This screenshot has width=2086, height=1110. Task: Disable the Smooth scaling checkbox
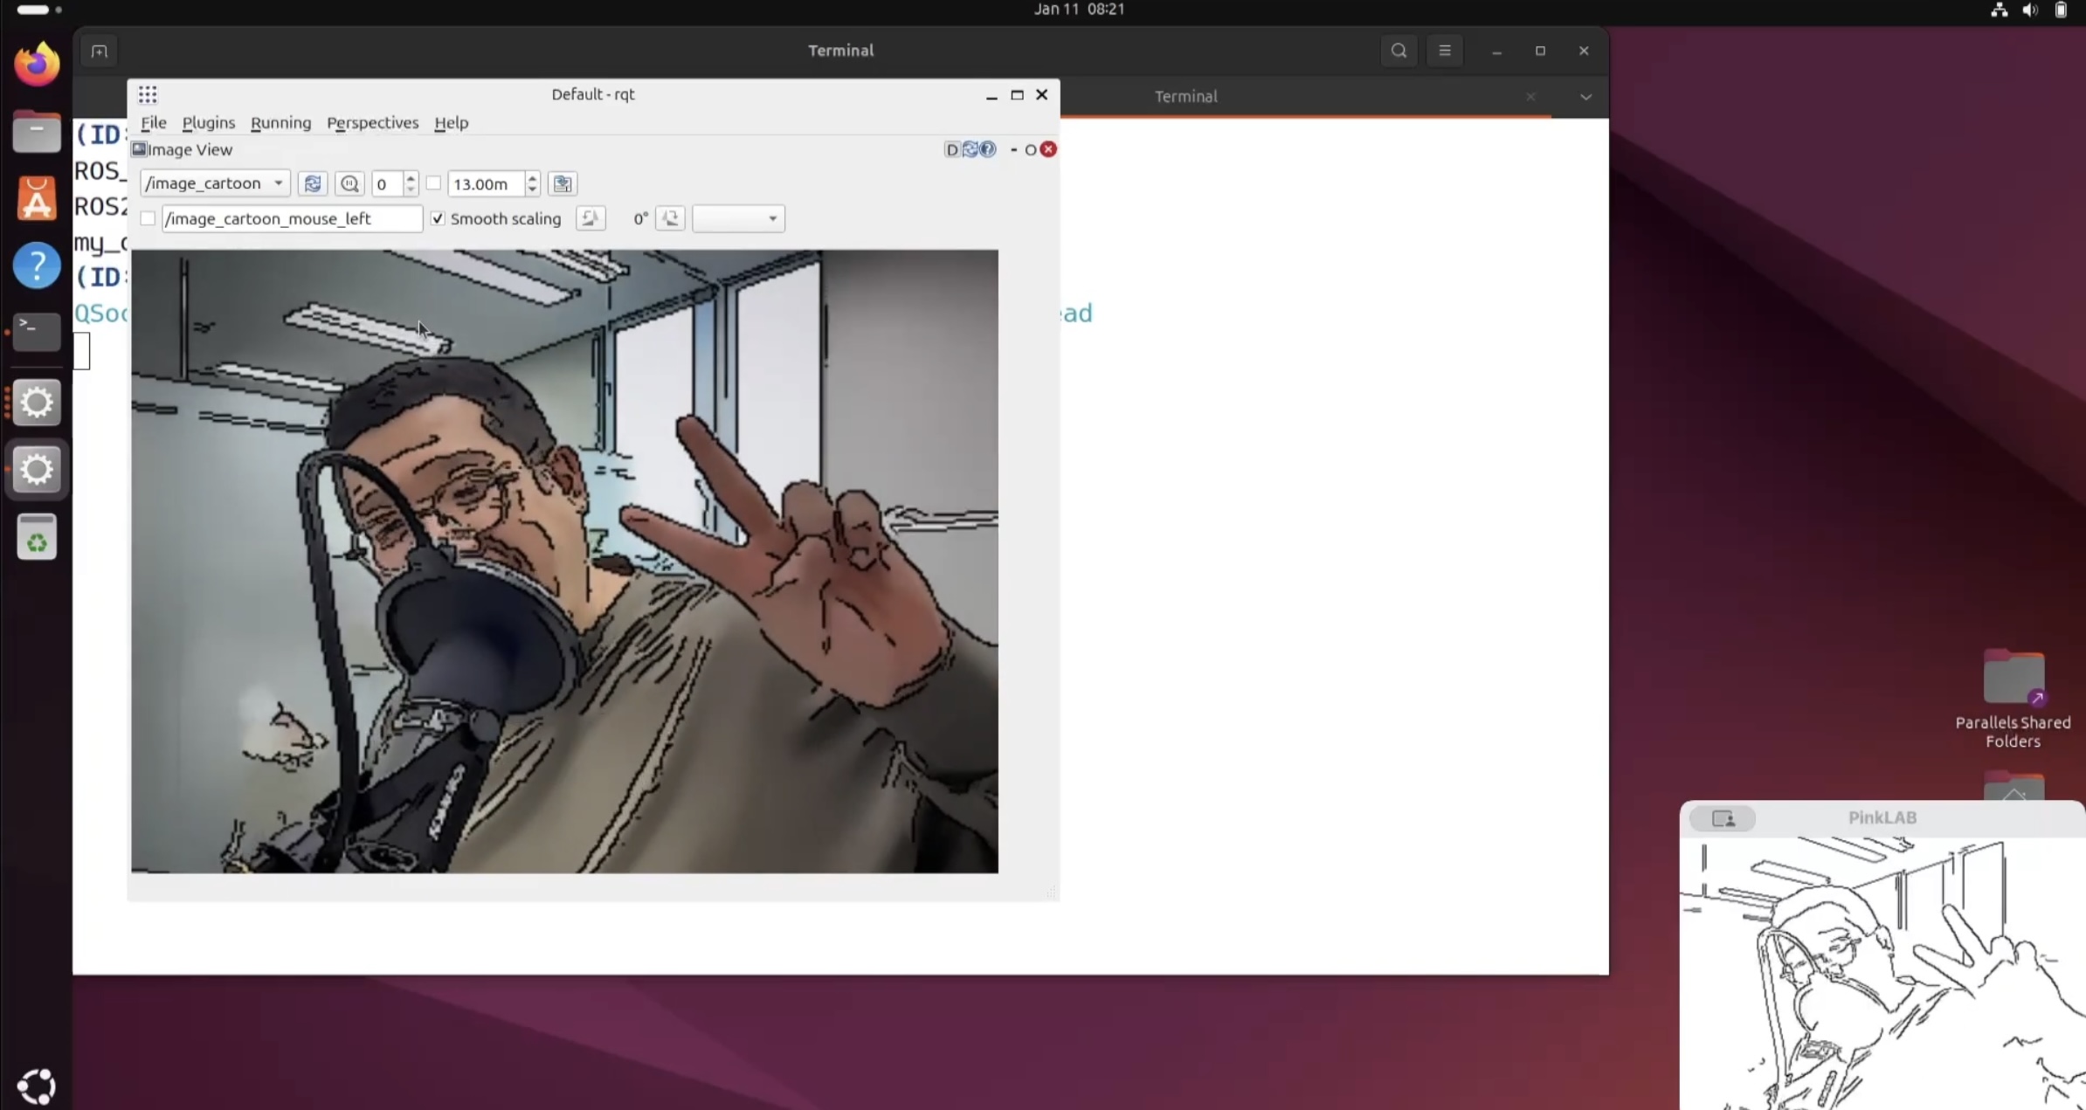438,218
